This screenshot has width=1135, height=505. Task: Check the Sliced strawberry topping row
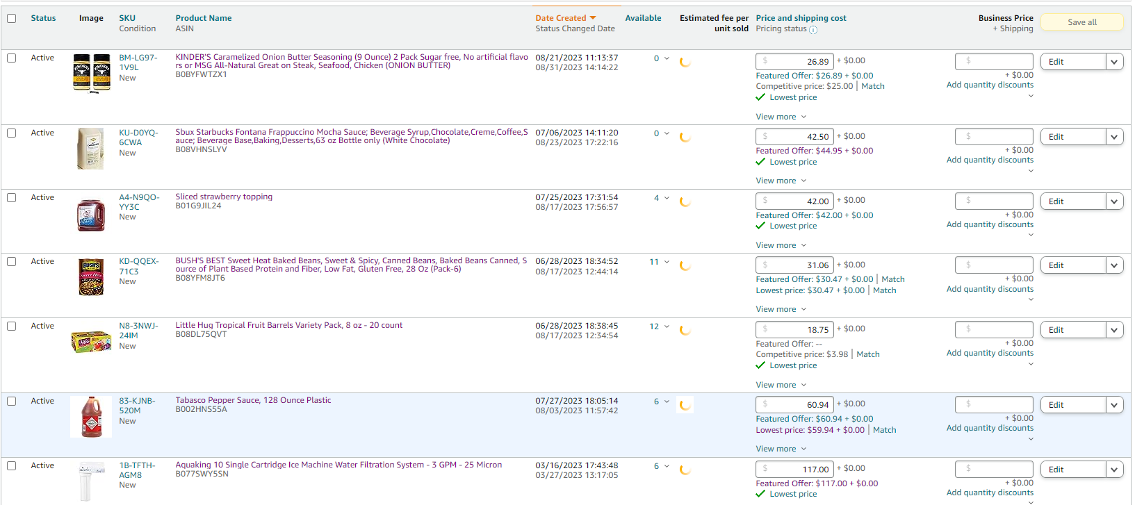coord(12,198)
